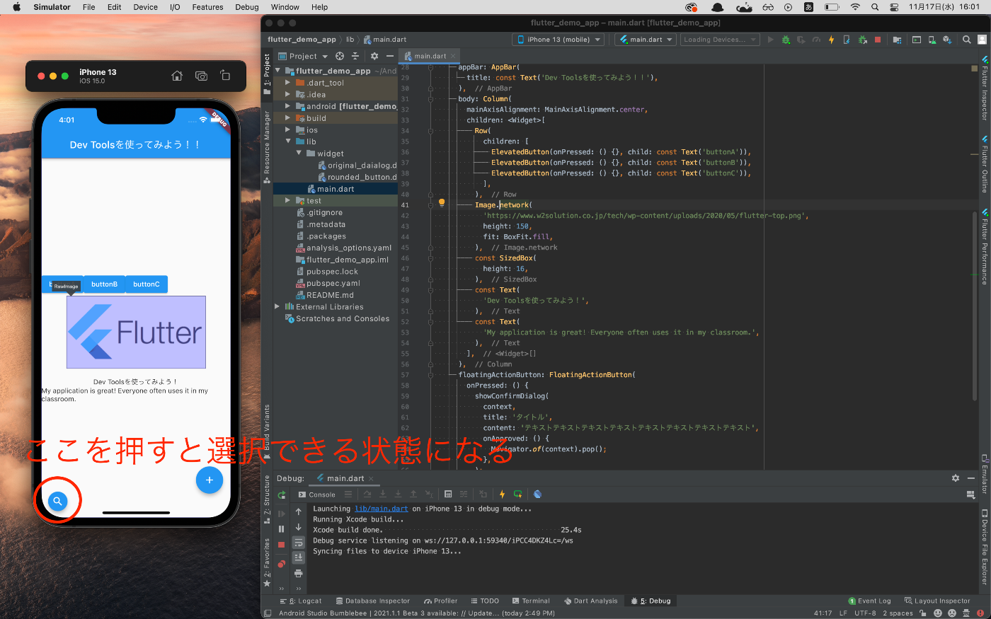Open View Breakpoints red circles icon
Screen dimensions: 991x619
pyautogui.click(x=282, y=564)
